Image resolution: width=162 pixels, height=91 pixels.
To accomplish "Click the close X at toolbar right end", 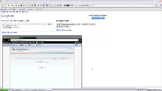I will pos(160,5).
